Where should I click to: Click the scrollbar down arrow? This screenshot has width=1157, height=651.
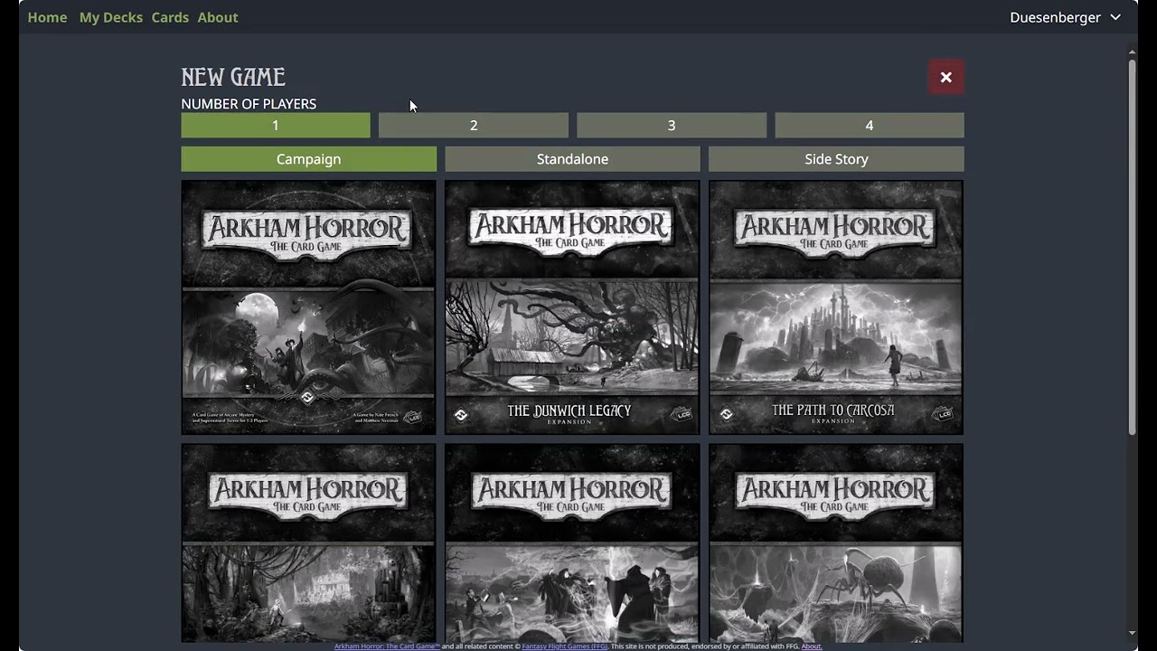coord(1132,633)
